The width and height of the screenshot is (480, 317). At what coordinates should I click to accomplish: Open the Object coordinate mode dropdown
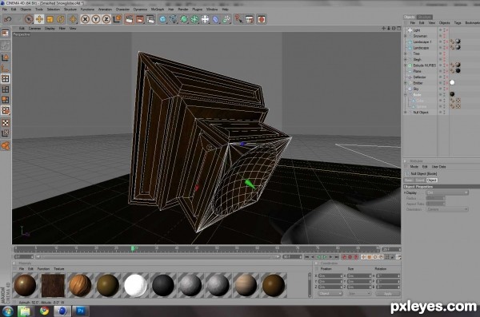[x=330, y=294]
